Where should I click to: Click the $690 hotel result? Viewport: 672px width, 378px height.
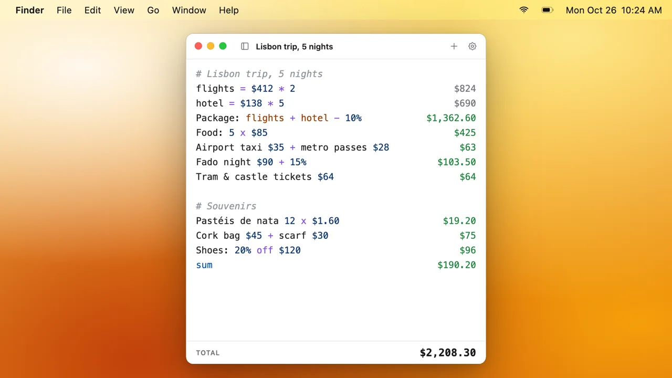point(465,103)
